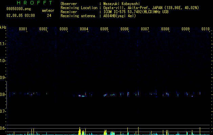Image resolution: width=213 pixels, height=135 pixels.
Task: Click the 0304 time marker
Action: [84, 29]
